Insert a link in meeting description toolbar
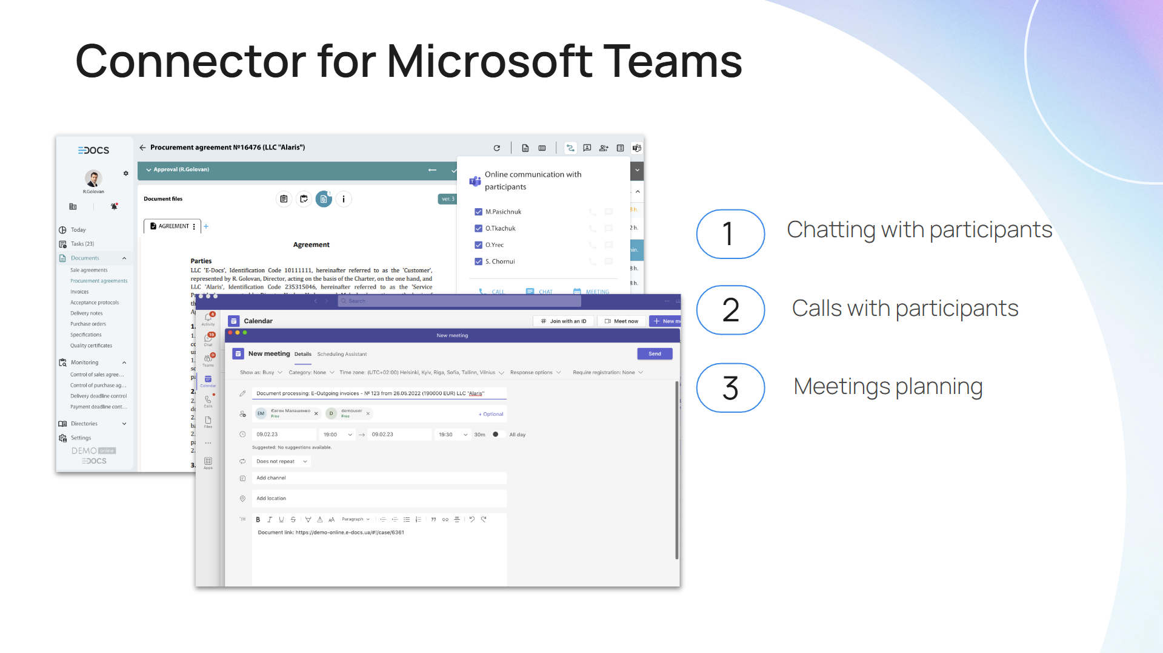 click(445, 519)
